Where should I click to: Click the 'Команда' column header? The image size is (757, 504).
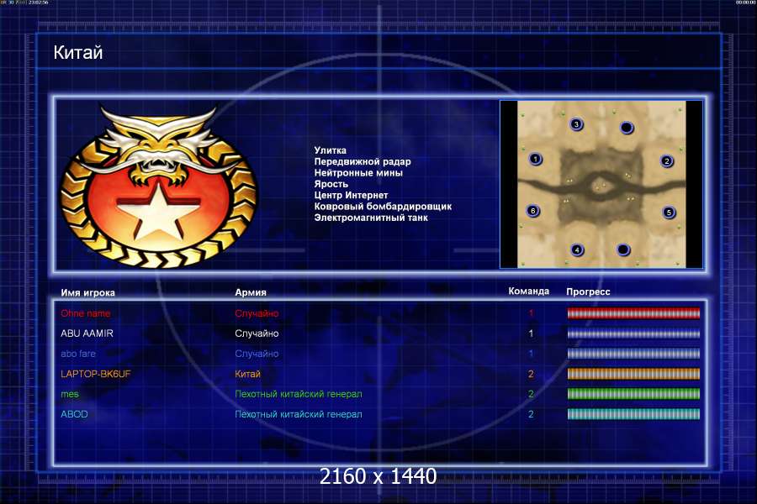coord(529,291)
